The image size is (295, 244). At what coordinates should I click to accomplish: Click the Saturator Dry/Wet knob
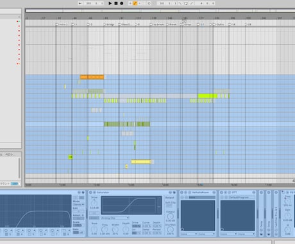171,229
